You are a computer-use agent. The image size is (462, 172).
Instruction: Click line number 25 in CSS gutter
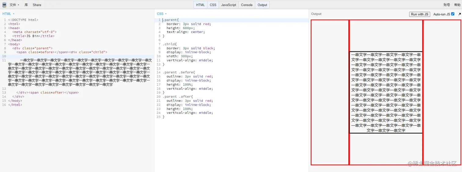159,117
